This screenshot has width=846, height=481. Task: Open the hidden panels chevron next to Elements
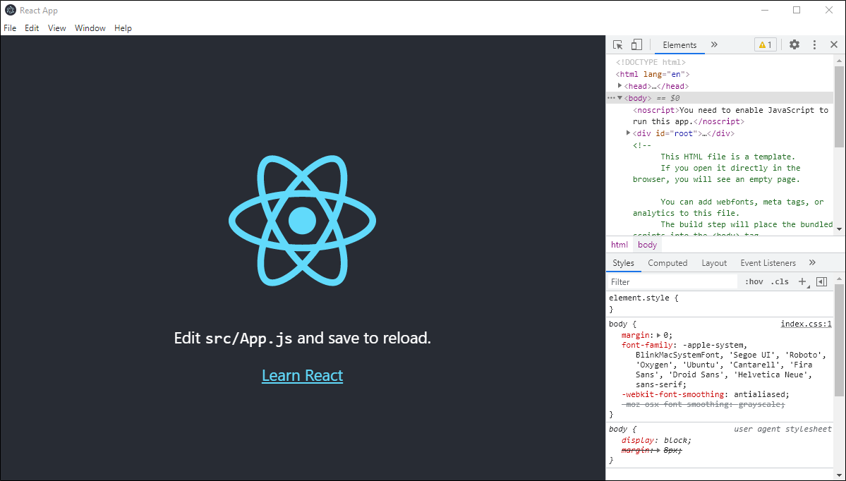pos(714,44)
